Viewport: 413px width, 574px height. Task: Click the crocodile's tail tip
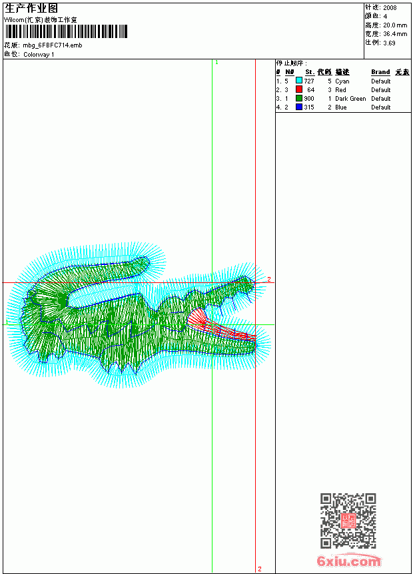point(144,261)
